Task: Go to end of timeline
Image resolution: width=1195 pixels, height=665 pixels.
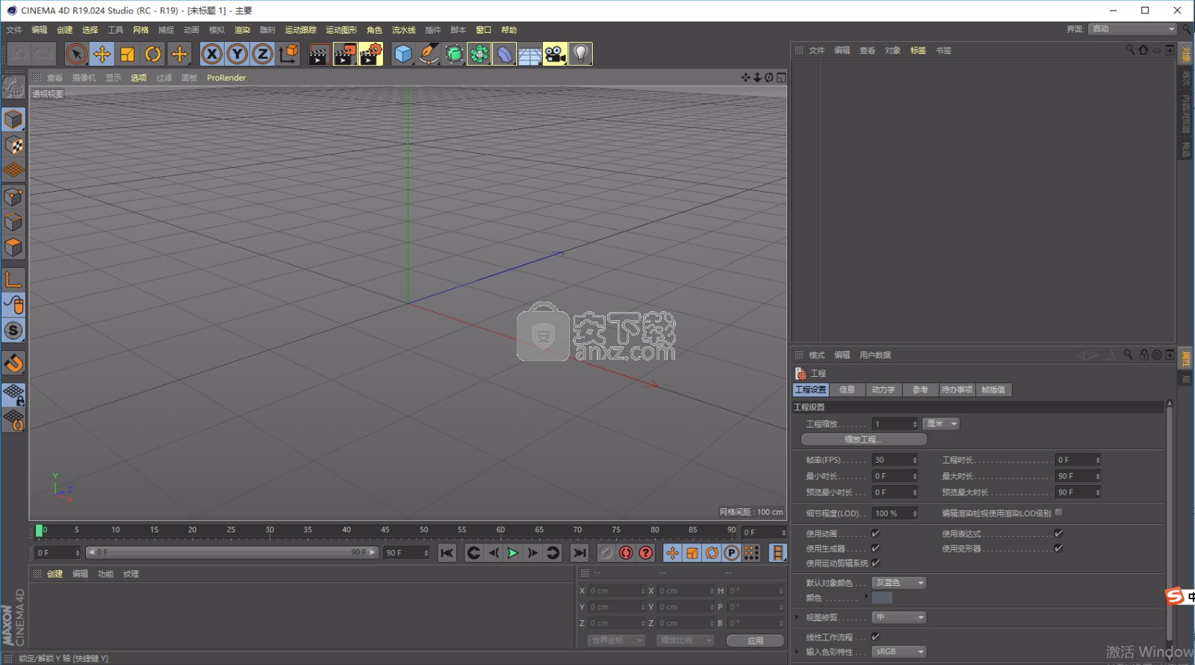Action: click(579, 553)
